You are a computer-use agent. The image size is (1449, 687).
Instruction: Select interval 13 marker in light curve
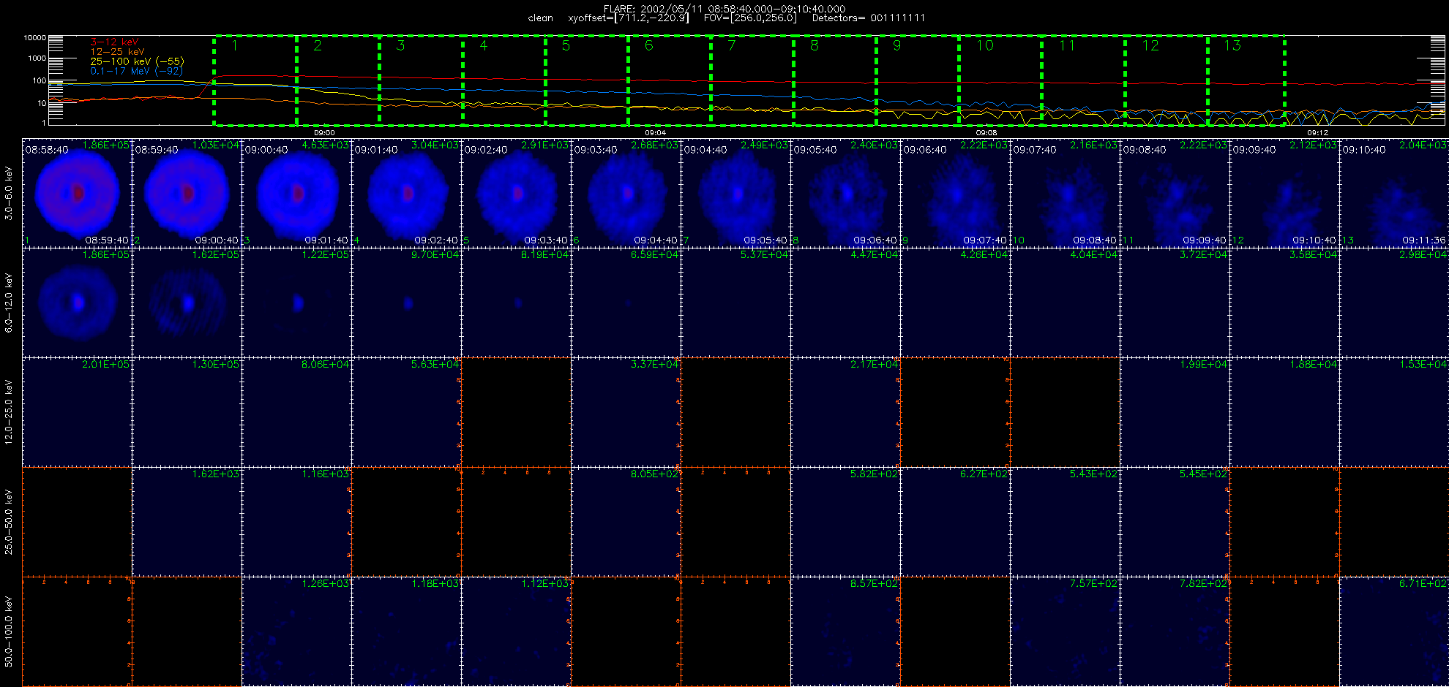coord(1233,45)
